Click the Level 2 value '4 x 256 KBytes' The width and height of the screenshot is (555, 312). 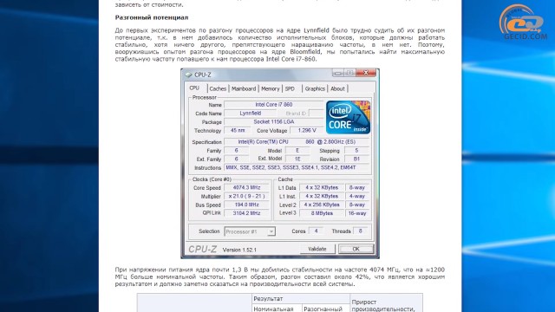pos(322,205)
